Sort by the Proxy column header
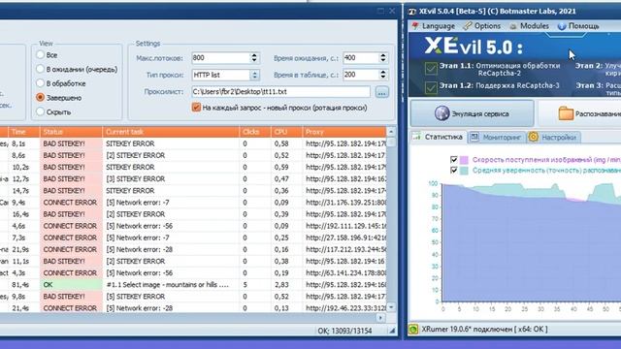Image resolution: width=621 pixels, height=349 pixels. 344,132
